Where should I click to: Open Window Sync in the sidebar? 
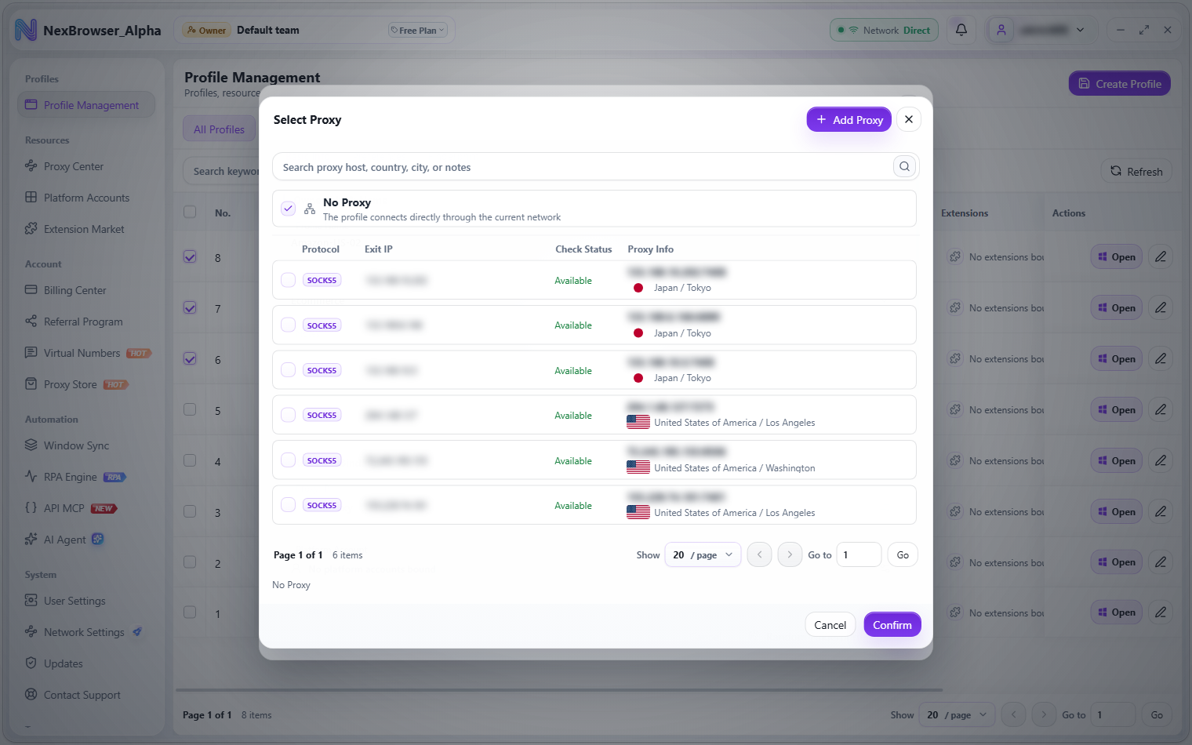click(86, 445)
